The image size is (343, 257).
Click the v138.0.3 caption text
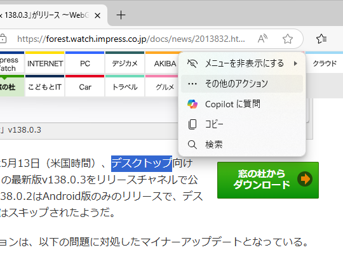[24, 130]
